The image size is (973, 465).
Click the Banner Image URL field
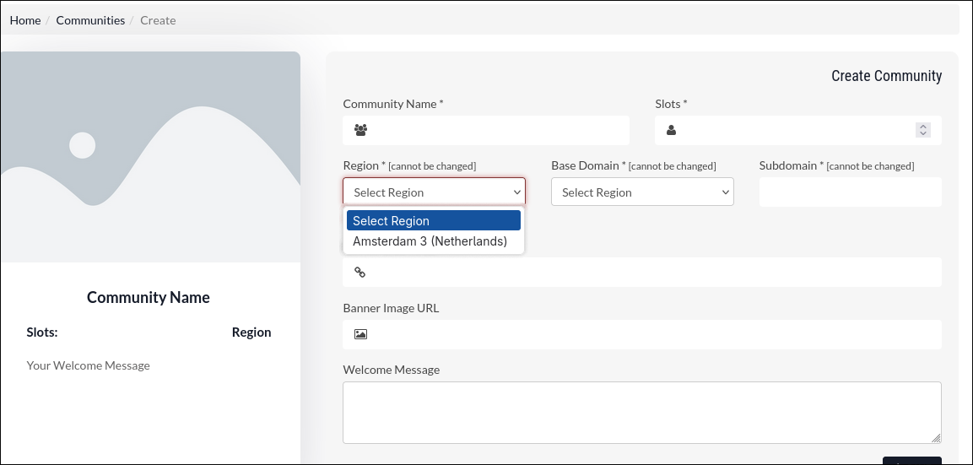(x=650, y=334)
